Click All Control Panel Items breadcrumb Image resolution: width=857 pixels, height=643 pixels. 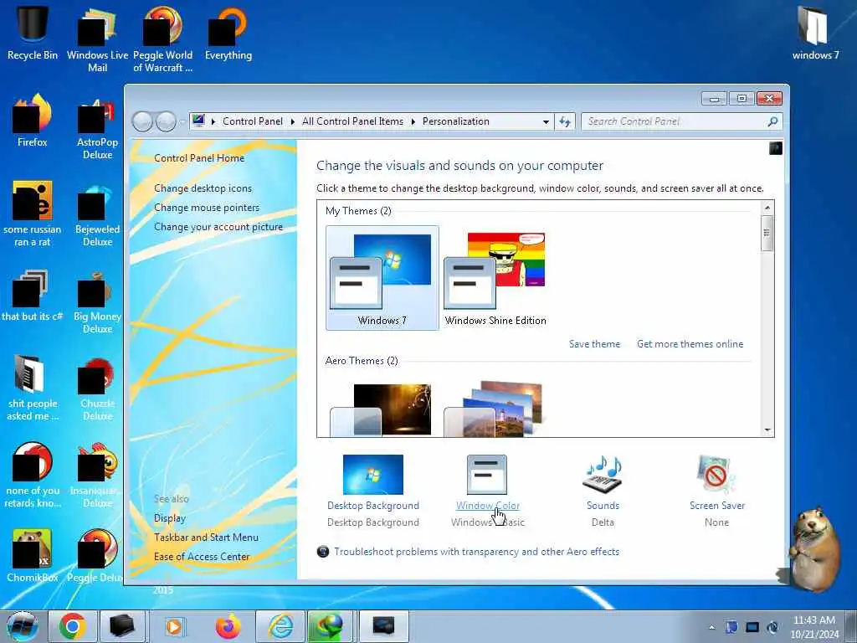click(352, 121)
